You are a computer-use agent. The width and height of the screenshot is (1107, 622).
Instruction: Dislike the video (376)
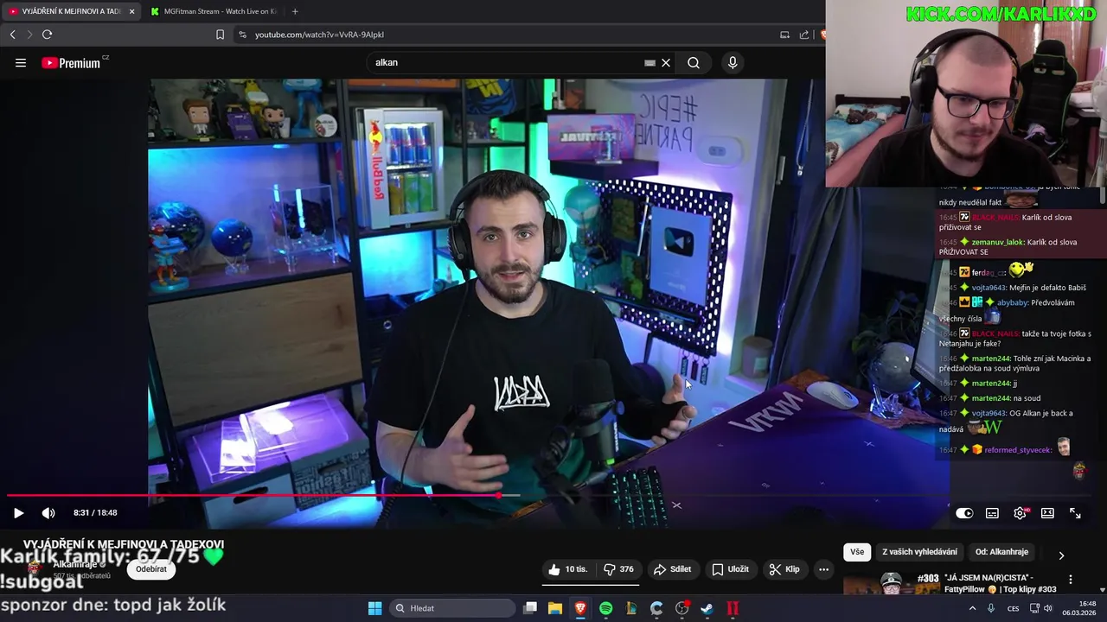619,569
